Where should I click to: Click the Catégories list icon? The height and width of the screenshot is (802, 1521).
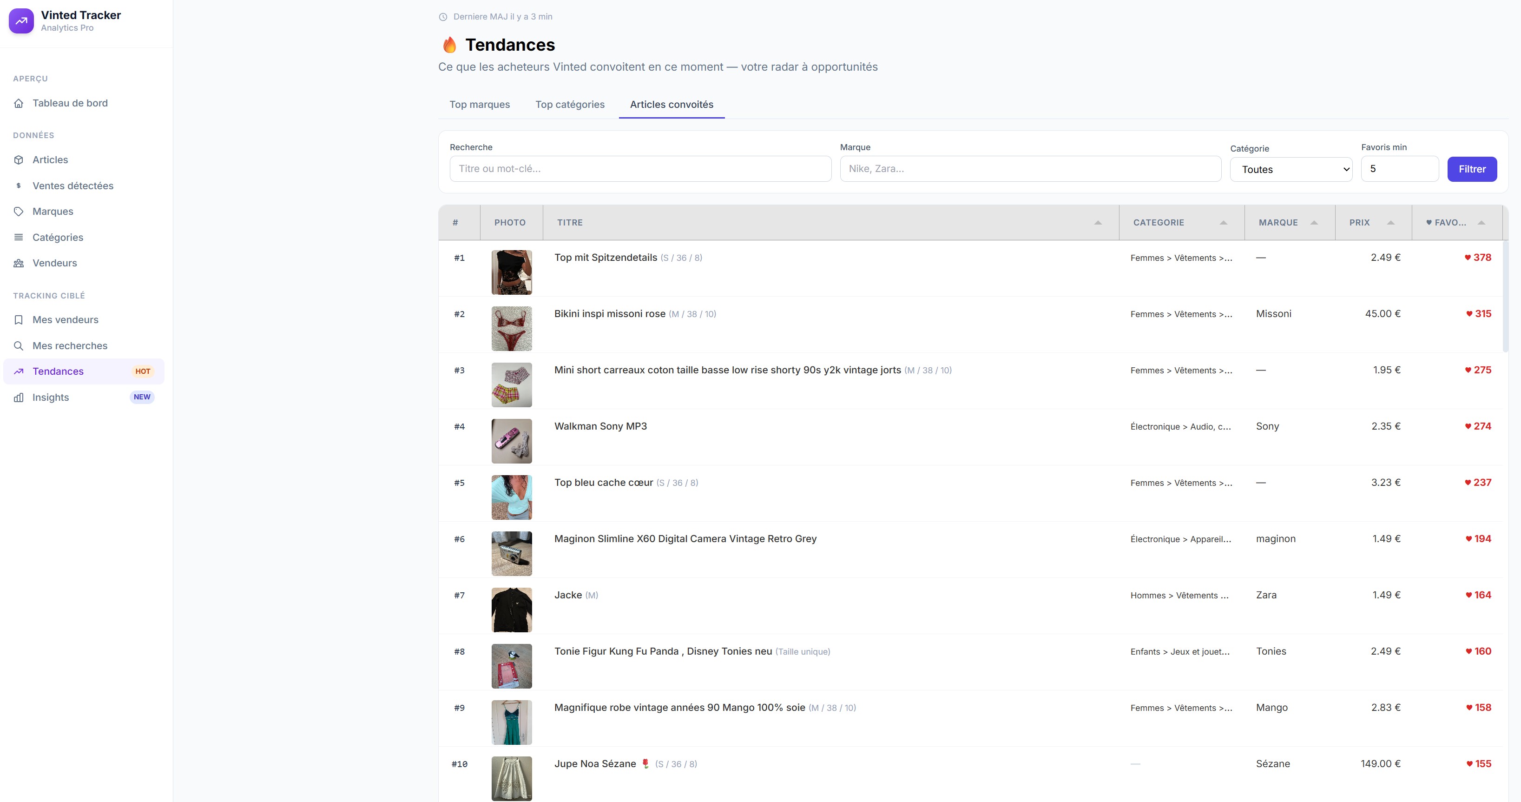(x=19, y=238)
